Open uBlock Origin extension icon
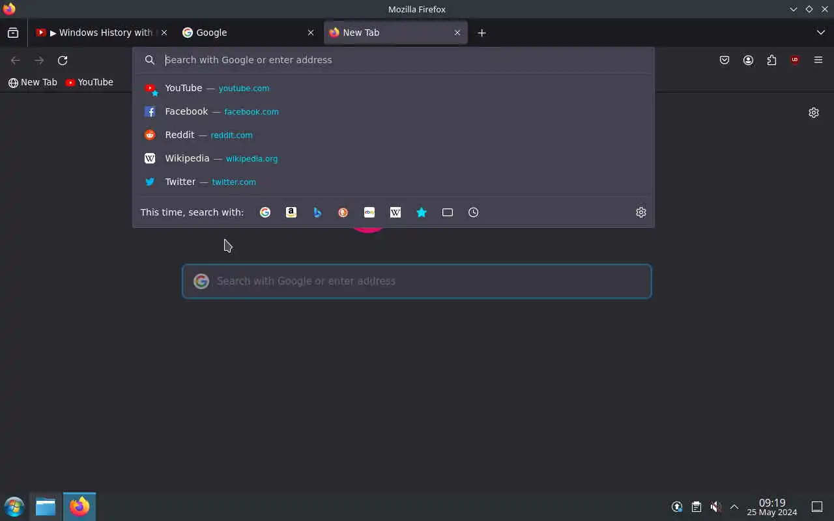Screen dimensions: 834x521 point(795,60)
